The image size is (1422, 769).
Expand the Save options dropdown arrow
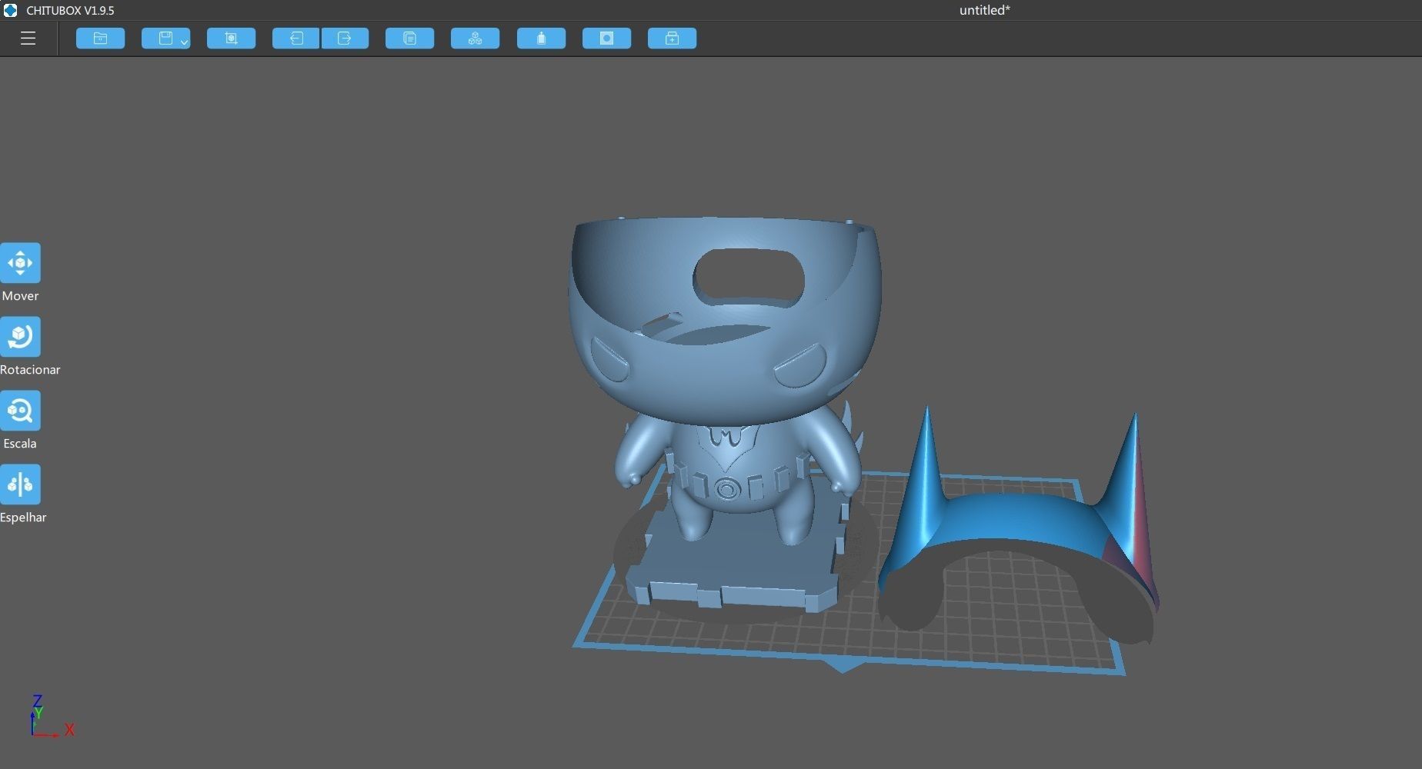[x=185, y=42]
